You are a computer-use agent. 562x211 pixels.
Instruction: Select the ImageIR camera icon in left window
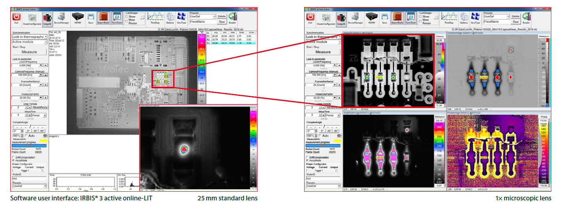pyautogui.click(x=47, y=19)
